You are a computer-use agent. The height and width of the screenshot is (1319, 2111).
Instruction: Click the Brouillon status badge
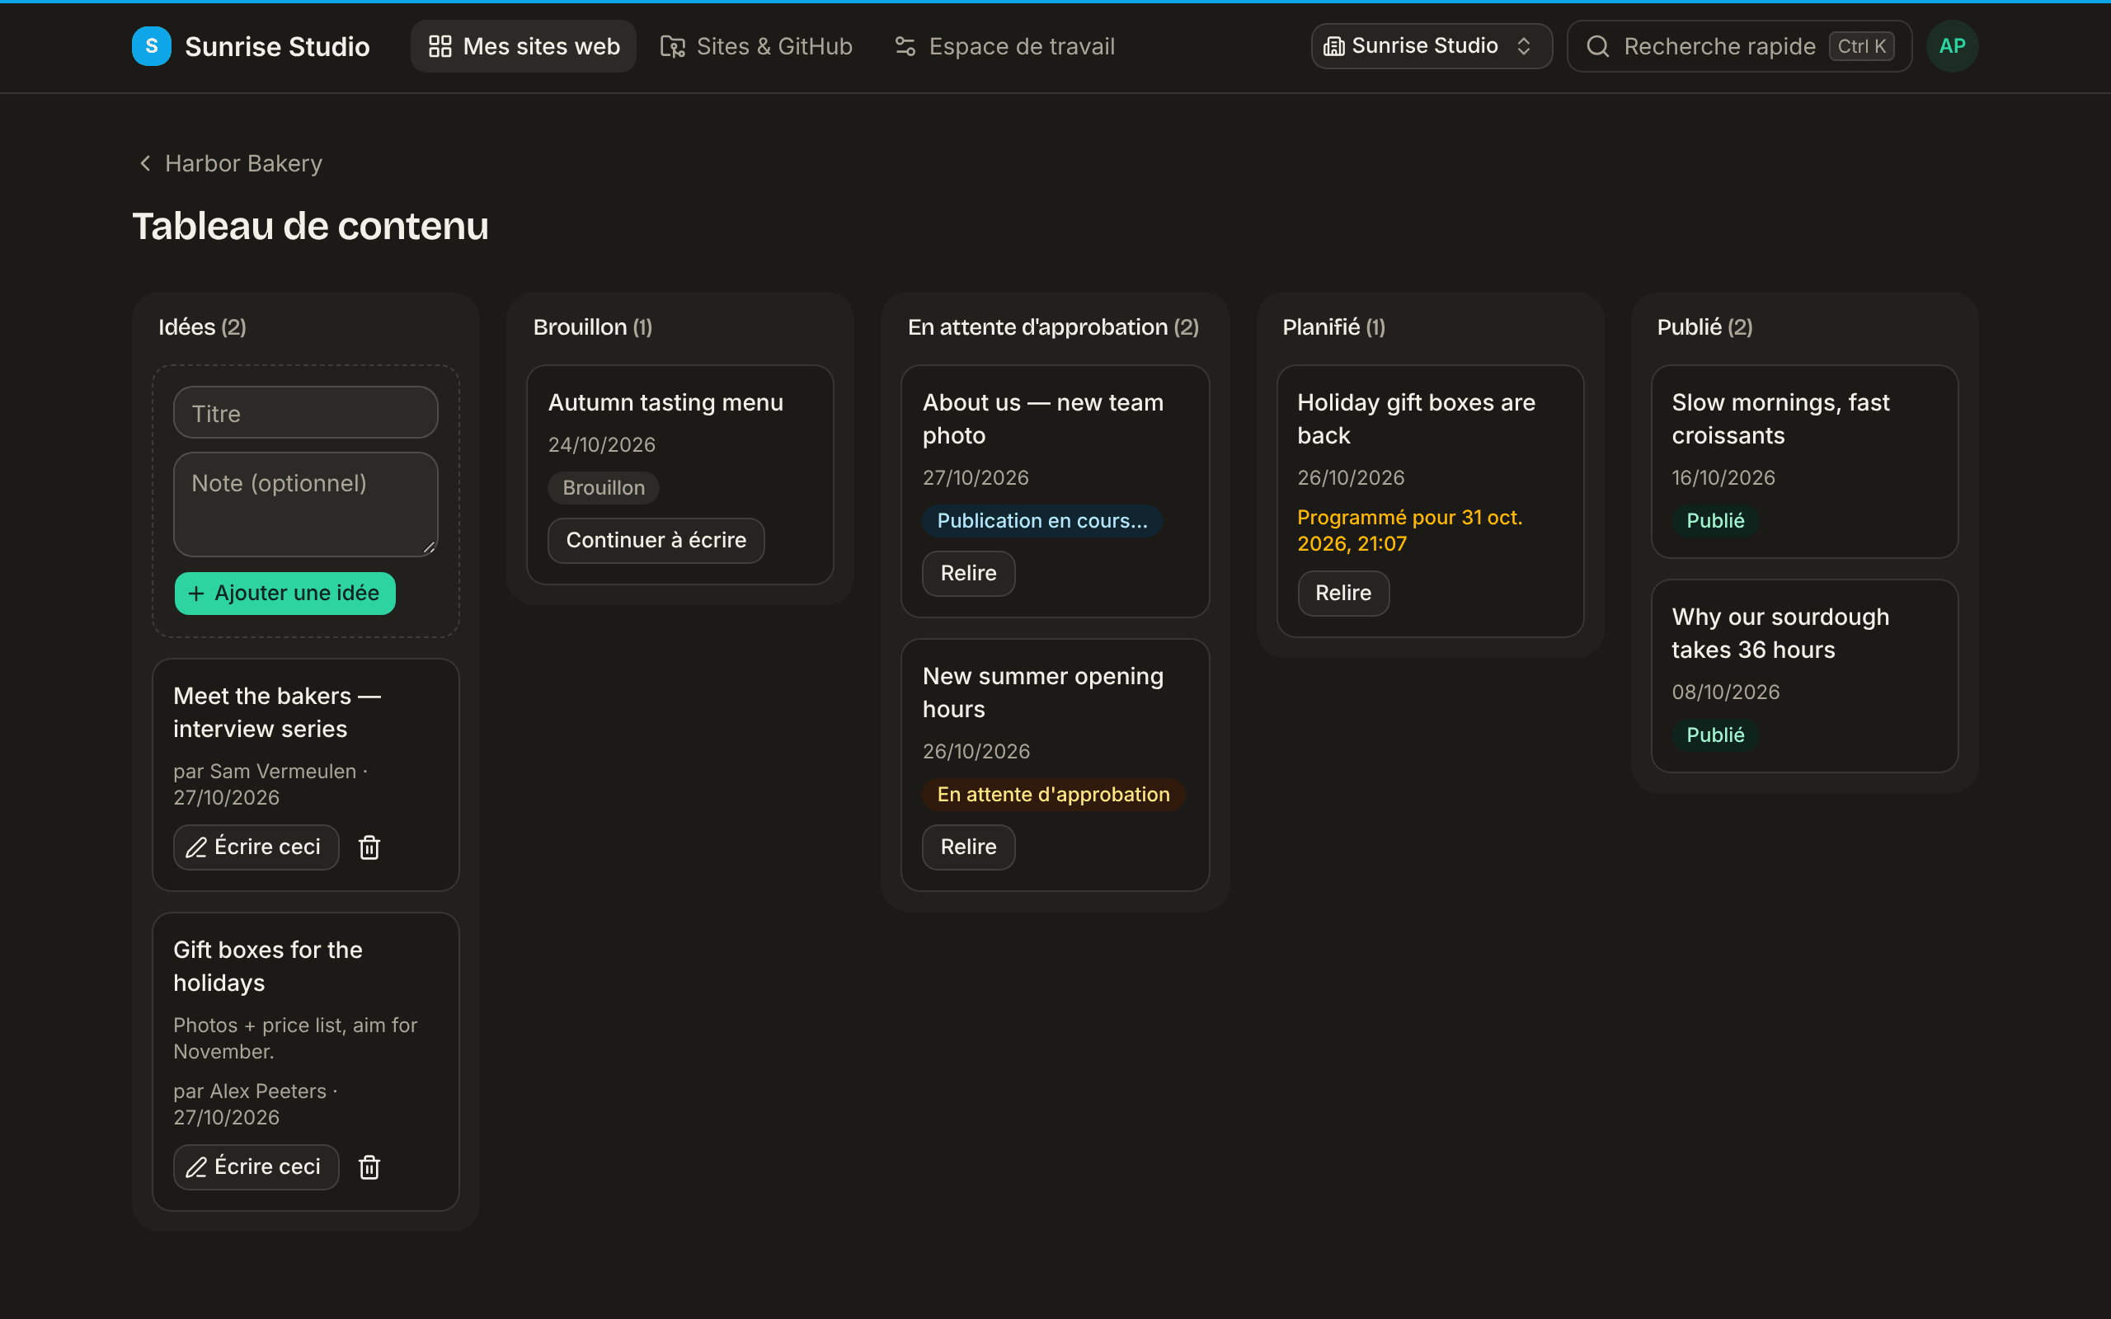click(603, 488)
